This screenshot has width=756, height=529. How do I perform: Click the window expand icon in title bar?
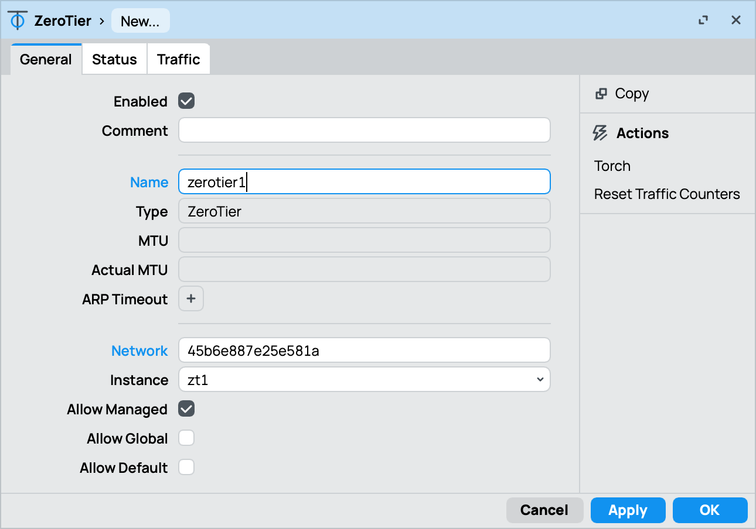pyautogui.click(x=703, y=20)
